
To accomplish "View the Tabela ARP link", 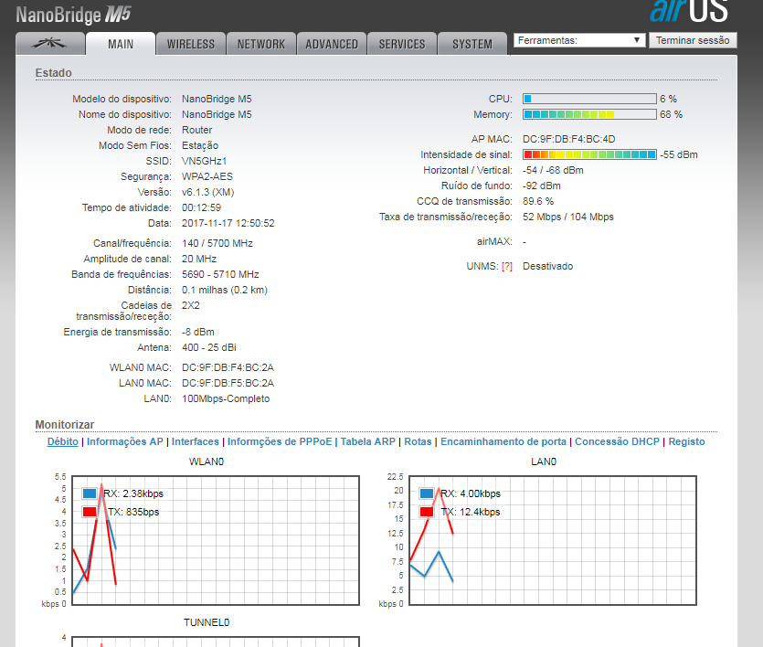I will coord(368,441).
